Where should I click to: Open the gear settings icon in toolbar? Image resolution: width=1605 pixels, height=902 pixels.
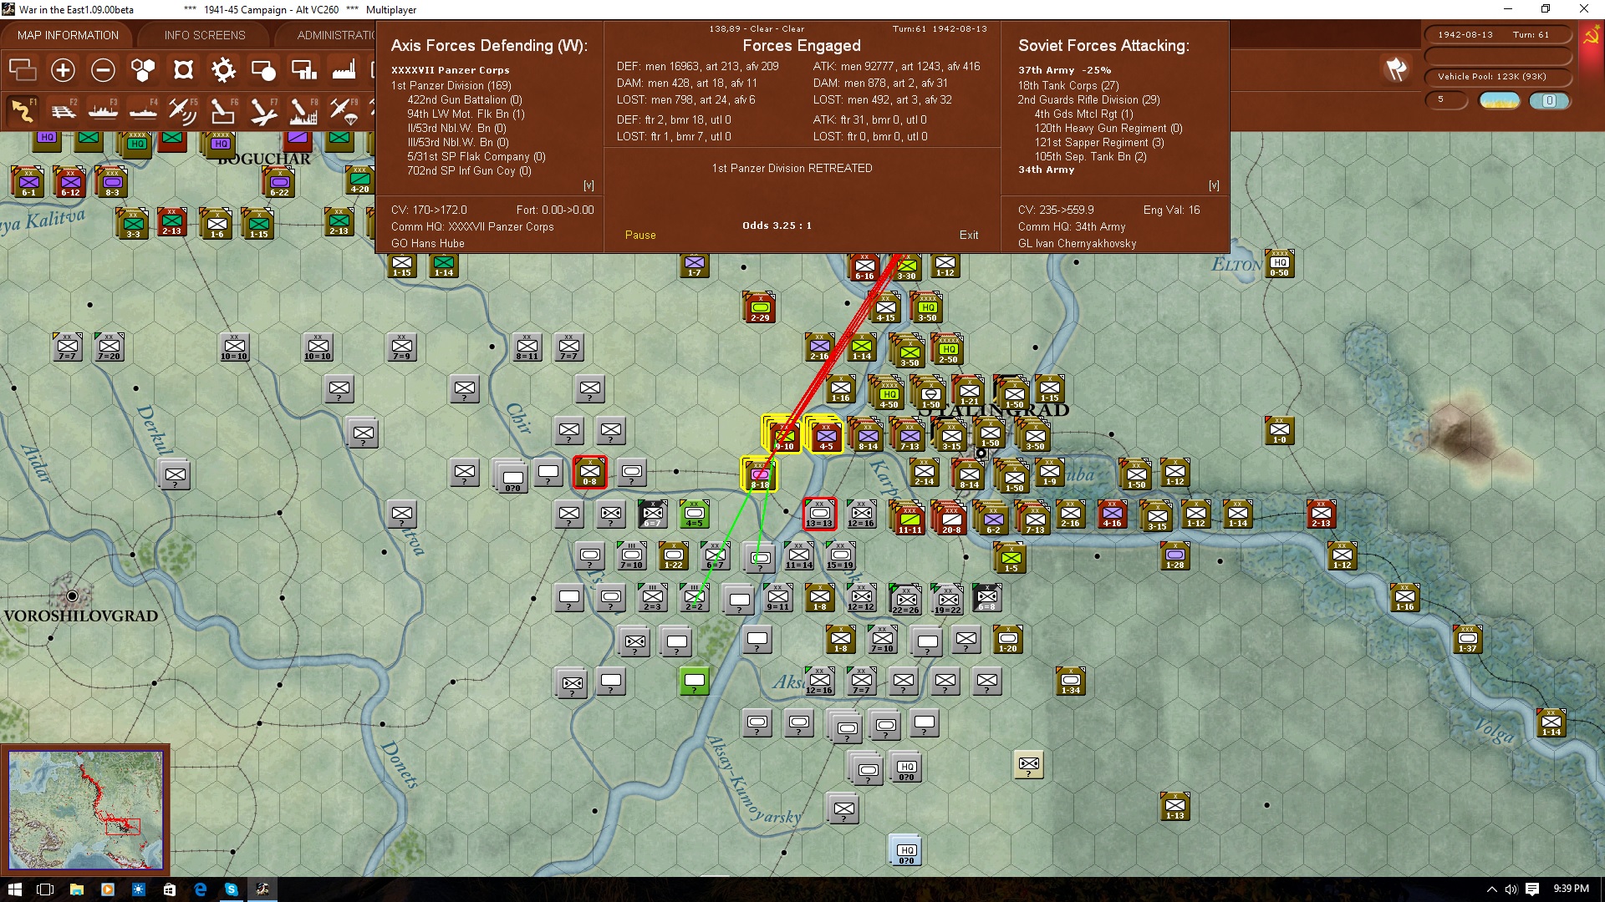(223, 70)
